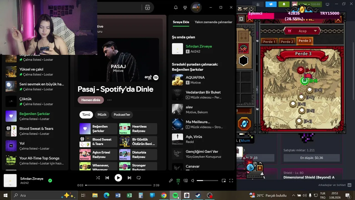Viewport: 355px width, 200px height.
Task: Open the lyrics microphone icon
Action: pos(171,181)
